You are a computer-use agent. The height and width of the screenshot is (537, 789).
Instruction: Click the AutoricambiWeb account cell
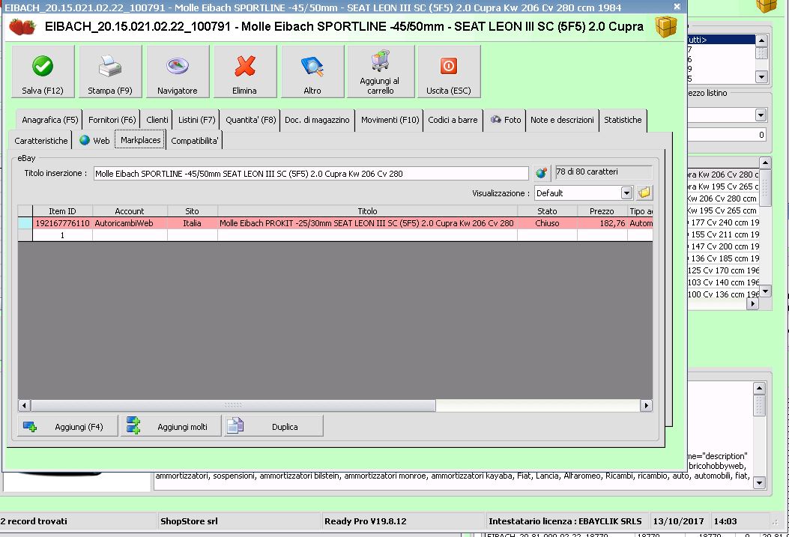pyautogui.click(x=130, y=223)
